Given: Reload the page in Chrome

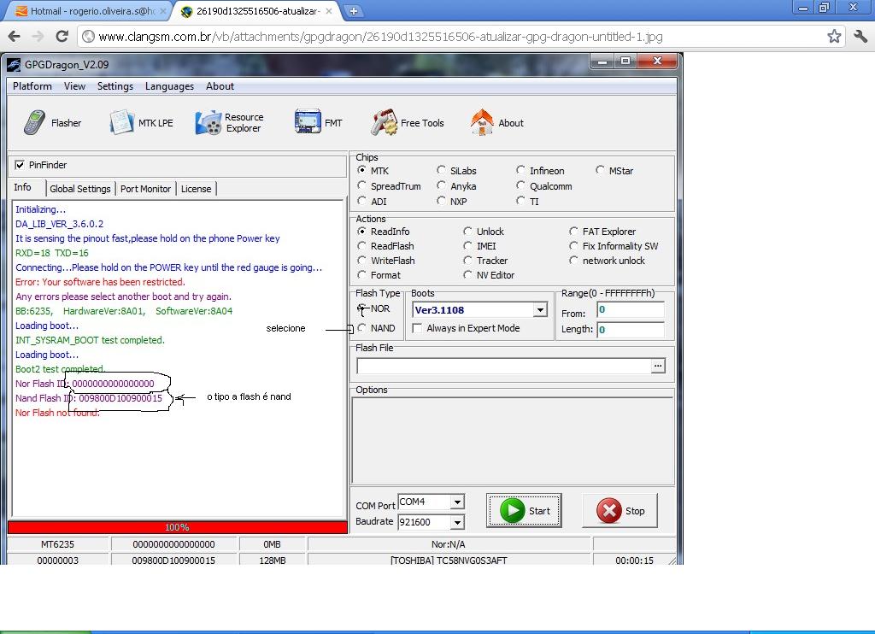Looking at the screenshot, I should click(62, 37).
